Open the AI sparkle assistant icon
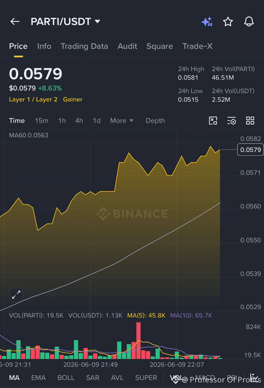This screenshot has height=388, width=264. coord(207,22)
